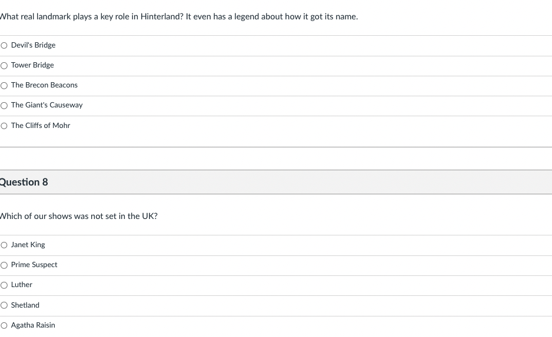Pick The Giant's Causeway option
This screenshot has width=552, height=337.
click(4, 106)
